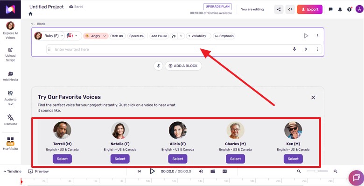Open Pitch 0% control
This screenshot has width=364, height=186.
point(117,36)
